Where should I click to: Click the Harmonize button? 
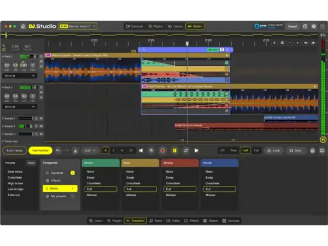point(40,150)
